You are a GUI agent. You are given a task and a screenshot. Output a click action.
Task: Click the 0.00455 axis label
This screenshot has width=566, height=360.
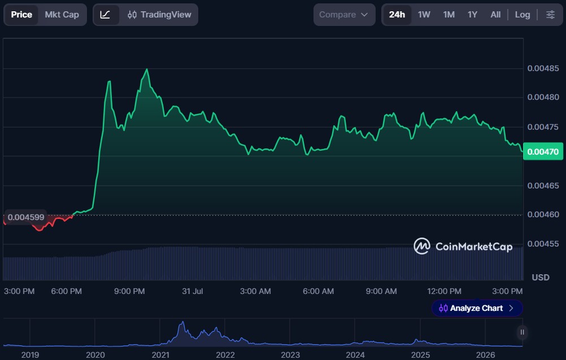point(543,244)
